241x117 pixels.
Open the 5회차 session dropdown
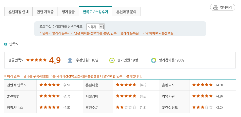(x=95, y=27)
